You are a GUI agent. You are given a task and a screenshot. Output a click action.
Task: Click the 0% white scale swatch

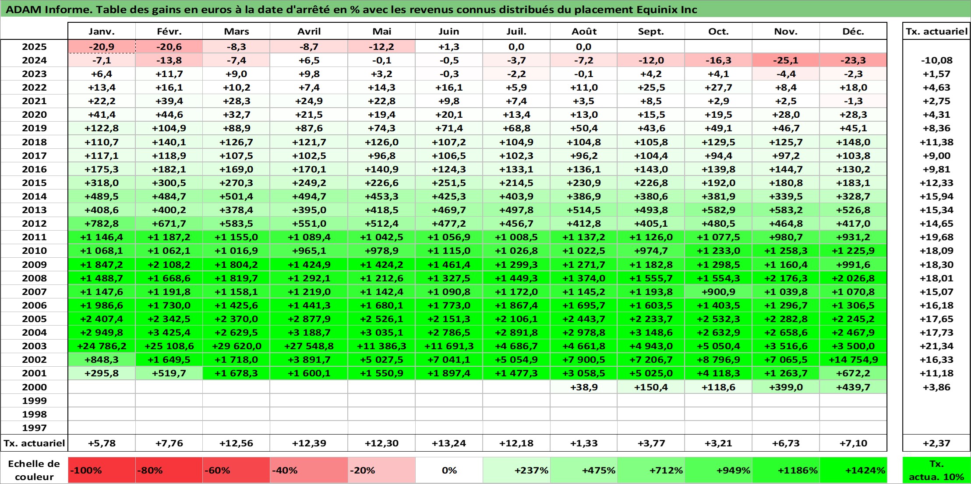click(449, 470)
